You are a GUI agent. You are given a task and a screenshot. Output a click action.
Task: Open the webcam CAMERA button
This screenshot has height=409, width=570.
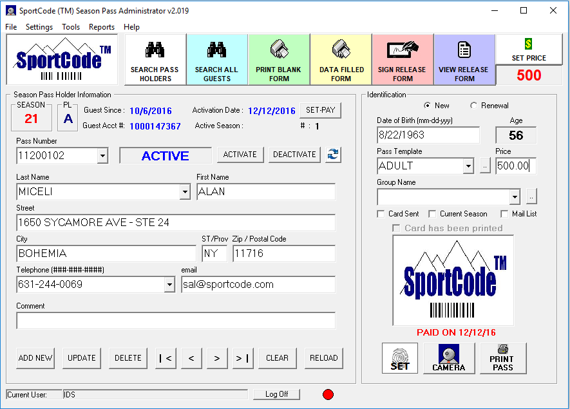[449, 358]
